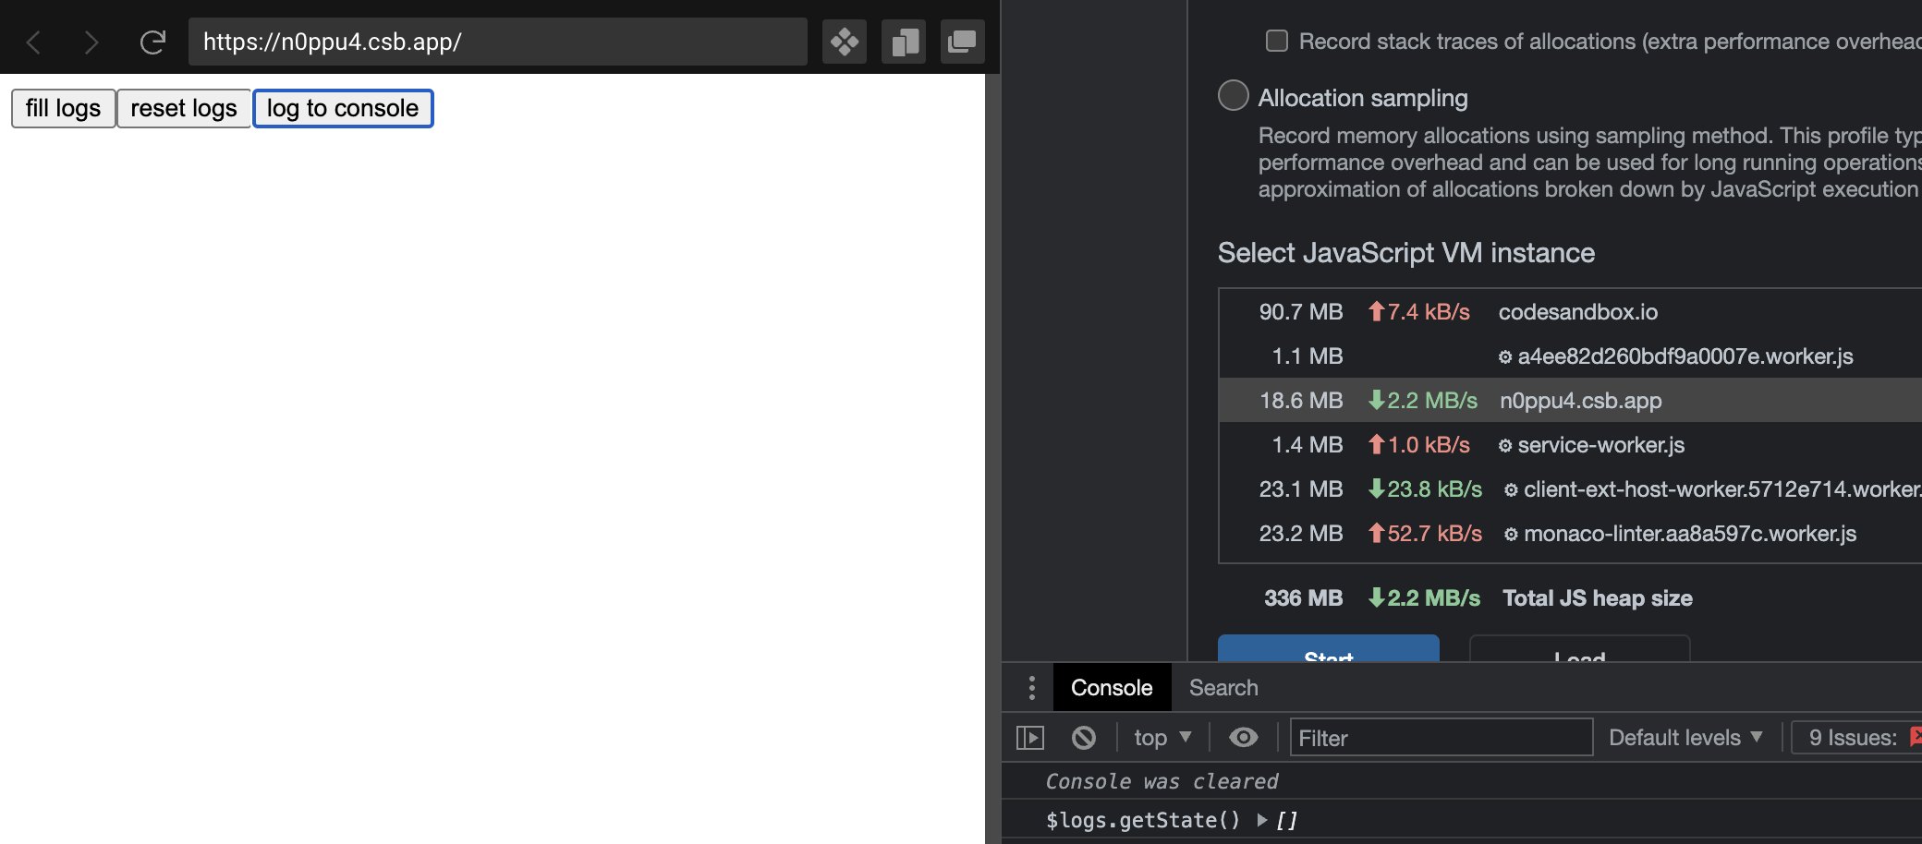Reload the n0ppu4.csb.app preview

[x=152, y=42]
